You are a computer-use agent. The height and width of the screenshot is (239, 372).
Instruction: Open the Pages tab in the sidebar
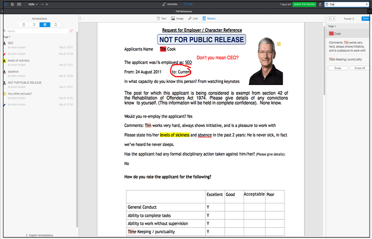(x=55, y=24)
